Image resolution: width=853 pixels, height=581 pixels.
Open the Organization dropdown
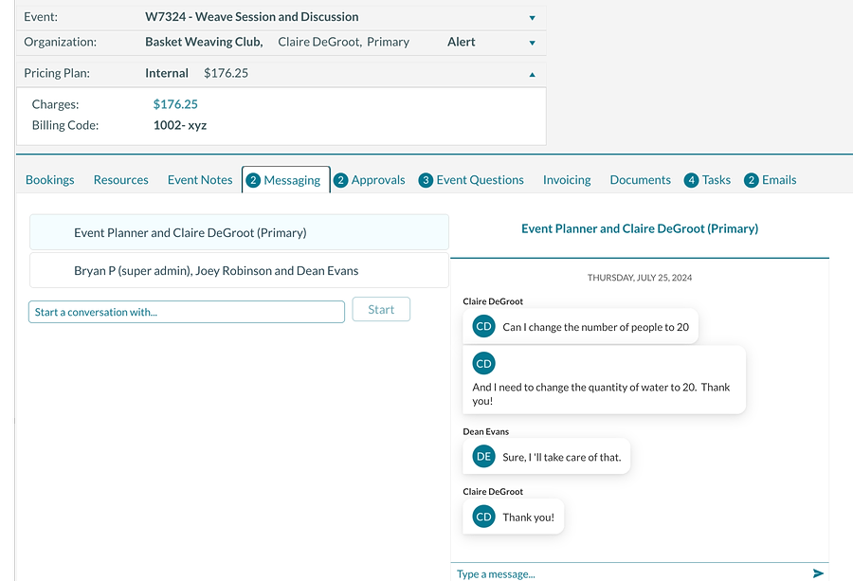pos(532,42)
